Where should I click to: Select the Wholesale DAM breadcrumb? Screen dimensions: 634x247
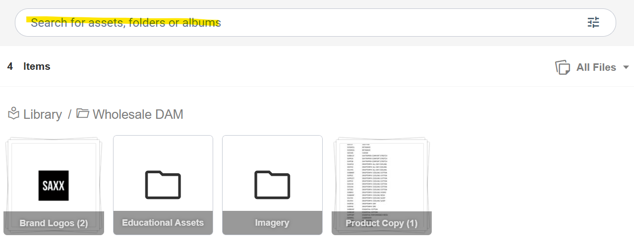(x=138, y=114)
